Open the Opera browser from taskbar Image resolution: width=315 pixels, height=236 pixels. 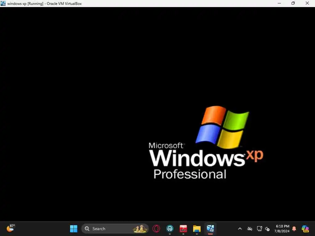tap(156, 229)
